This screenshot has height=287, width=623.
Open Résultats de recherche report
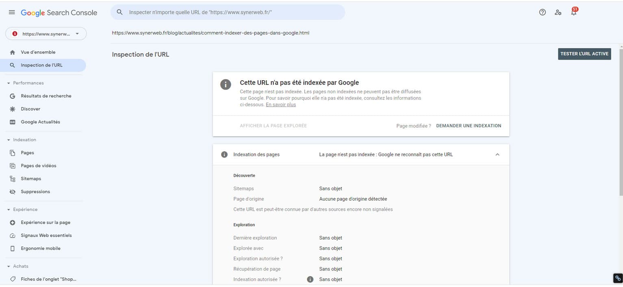43,96
